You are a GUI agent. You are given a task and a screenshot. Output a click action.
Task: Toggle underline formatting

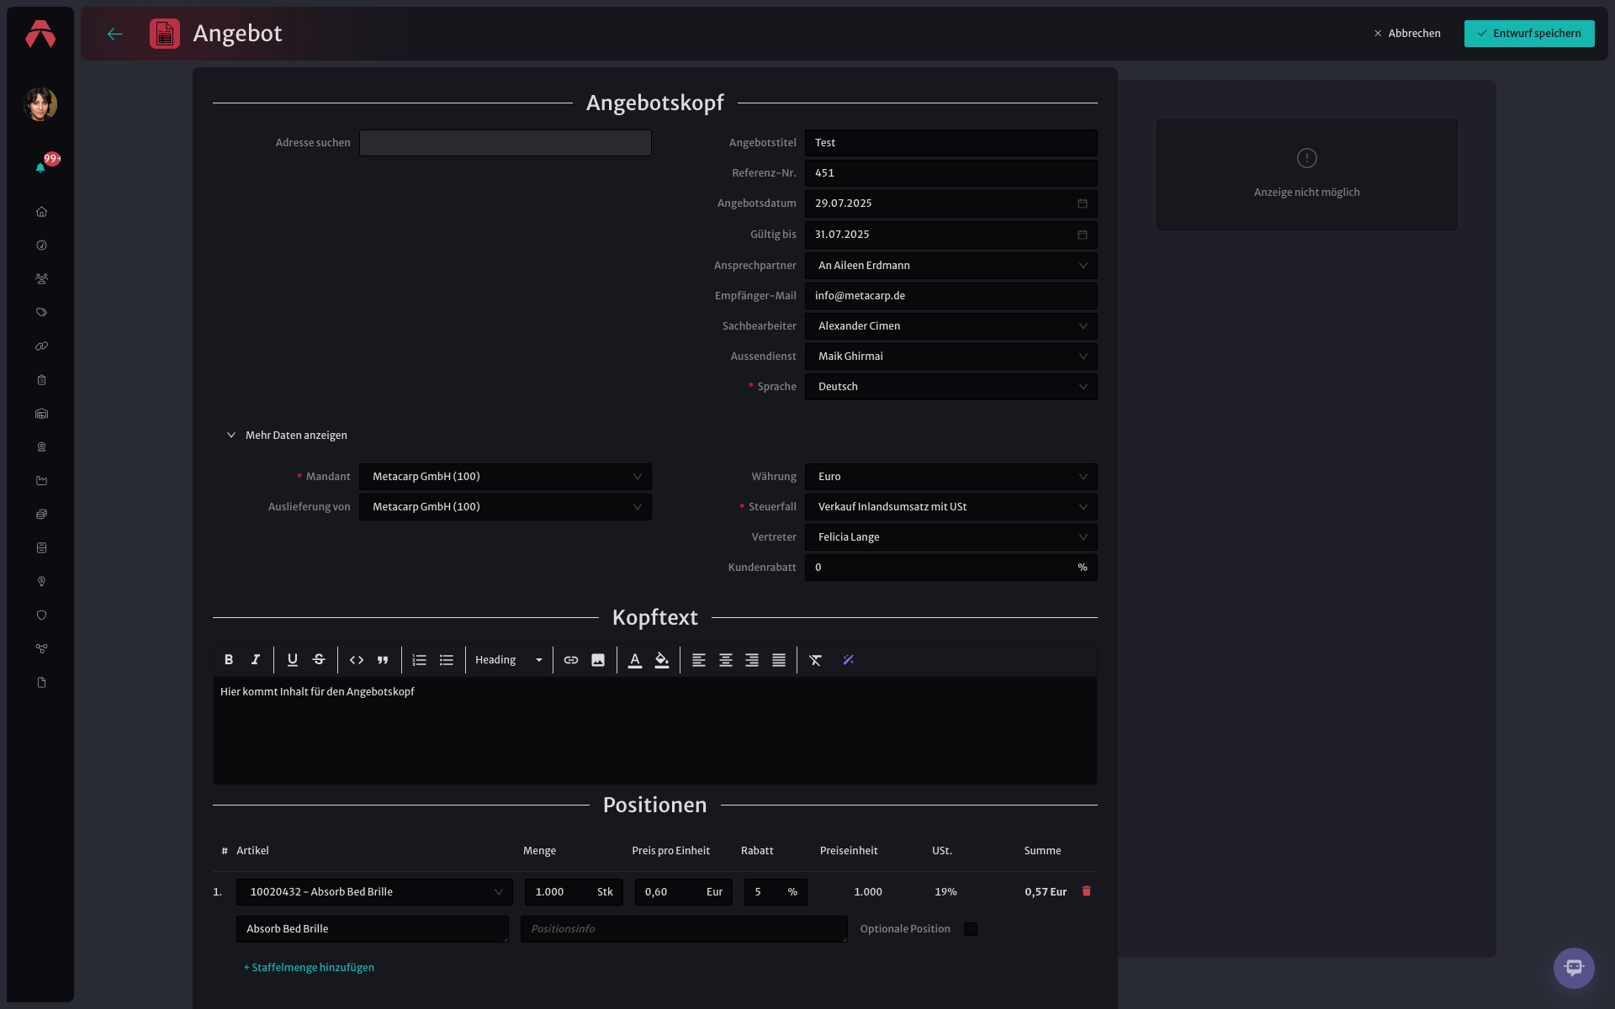(293, 660)
